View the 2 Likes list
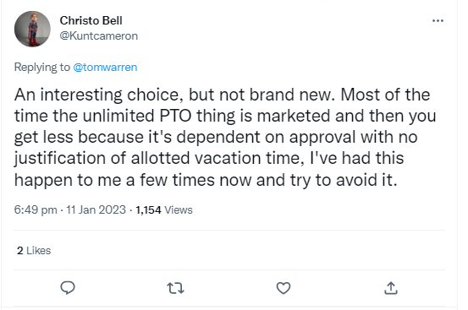 tap(34, 250)
